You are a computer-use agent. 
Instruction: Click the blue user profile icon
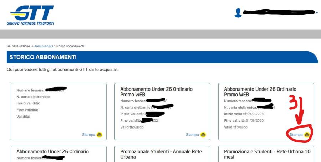pyautogui.click(x=238, y=13)
